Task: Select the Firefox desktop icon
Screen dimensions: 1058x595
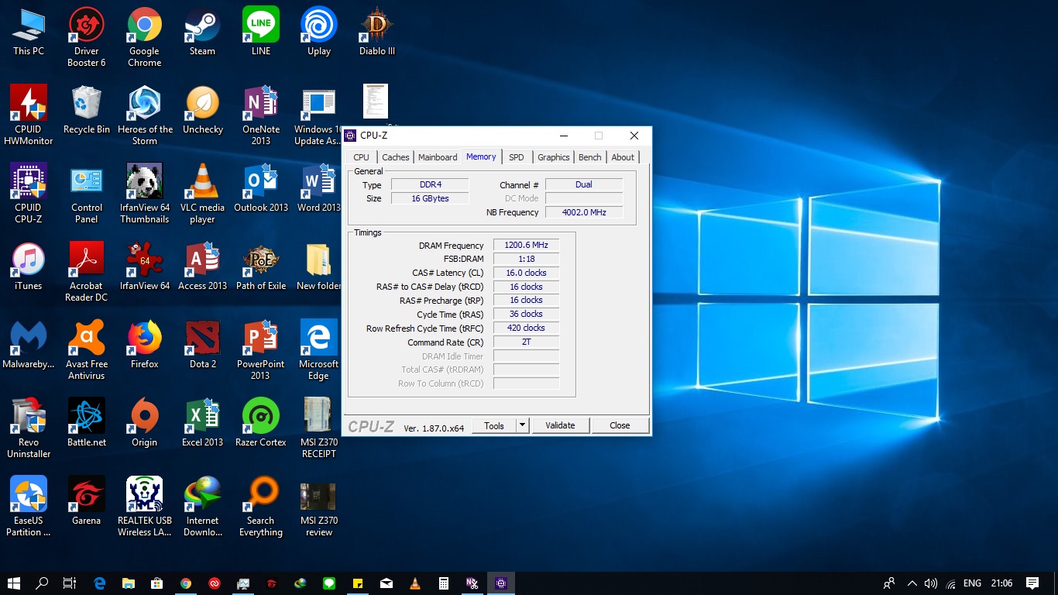Action: [x=145, y=345]
